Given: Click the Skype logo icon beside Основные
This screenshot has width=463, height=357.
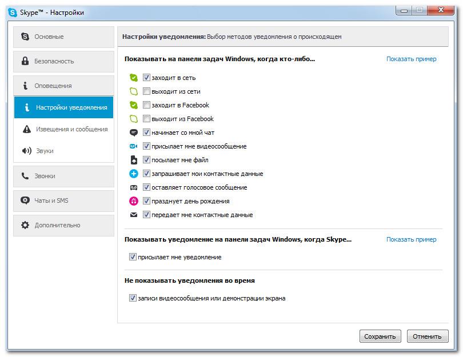Looking at the screenshot, I should point(25,37).
